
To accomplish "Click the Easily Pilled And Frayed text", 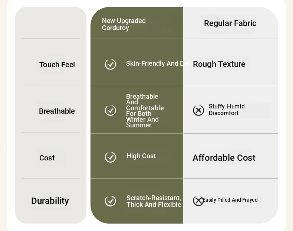I will pyautogui.click(x=230, y=200).
